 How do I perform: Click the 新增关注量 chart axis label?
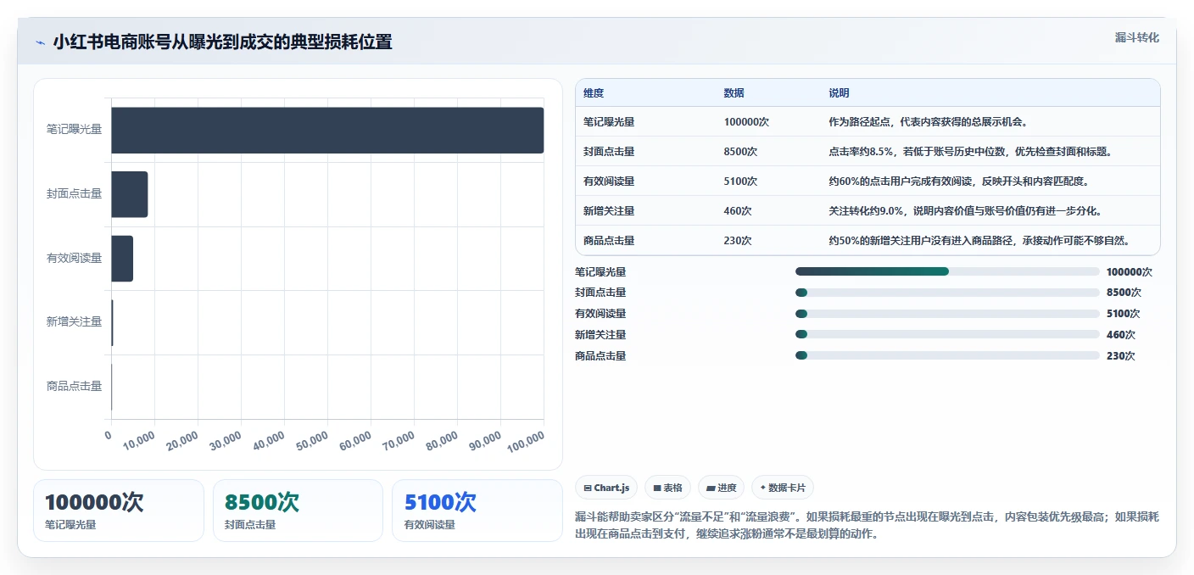pos(74,321)
